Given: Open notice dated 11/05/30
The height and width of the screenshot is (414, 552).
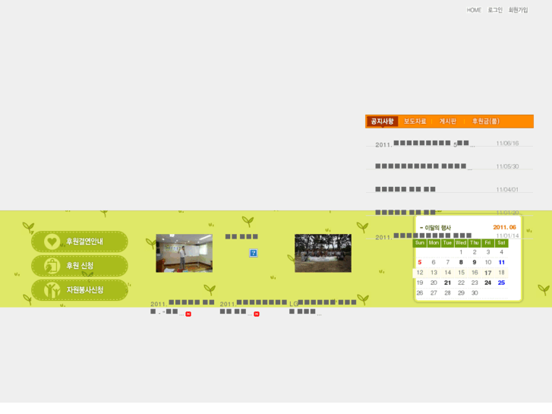Looking at the screenshot, I should coord(424,166).
